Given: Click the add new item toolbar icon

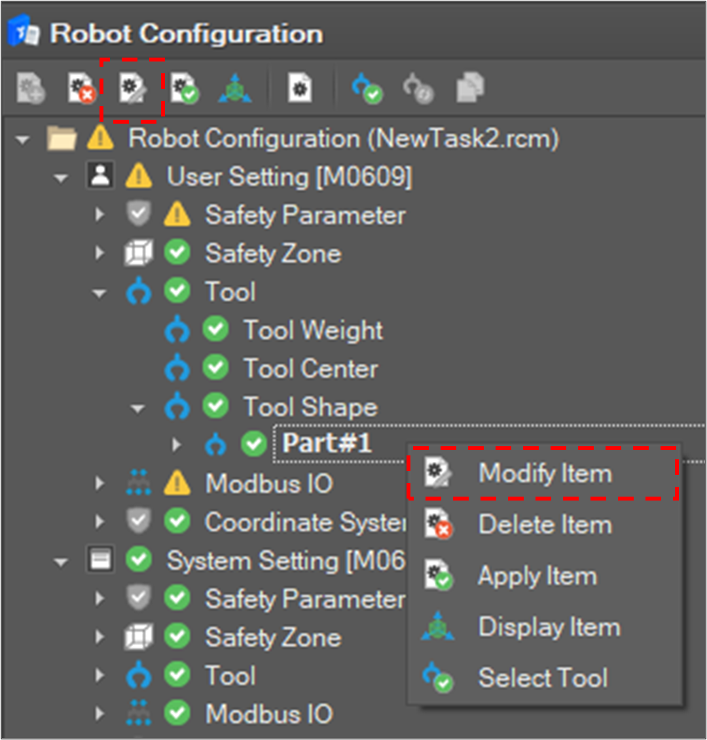Looking at the screenshot, I should [30, 89].
